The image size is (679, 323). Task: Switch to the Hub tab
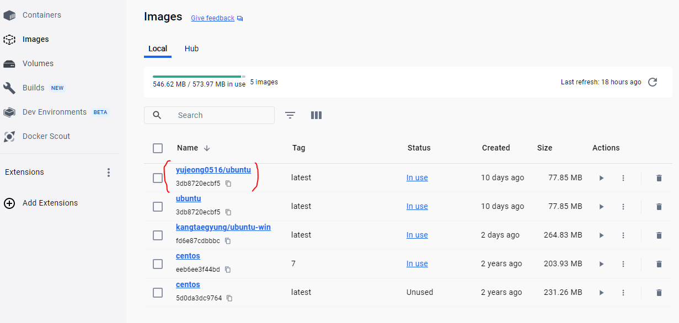[x=191, y=49]
